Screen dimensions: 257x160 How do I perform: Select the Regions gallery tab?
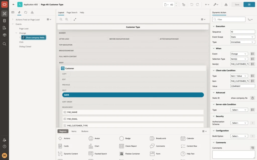click(63, 131)
